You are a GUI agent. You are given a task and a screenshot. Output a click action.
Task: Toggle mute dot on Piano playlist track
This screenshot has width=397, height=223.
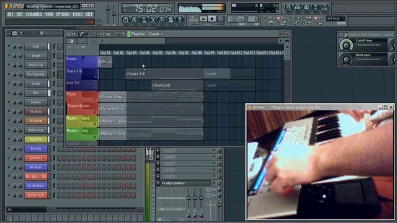(96, 100)
